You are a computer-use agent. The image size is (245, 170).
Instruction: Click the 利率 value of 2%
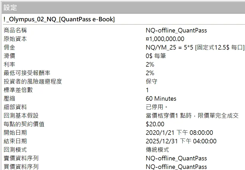[x=150, y=64]
